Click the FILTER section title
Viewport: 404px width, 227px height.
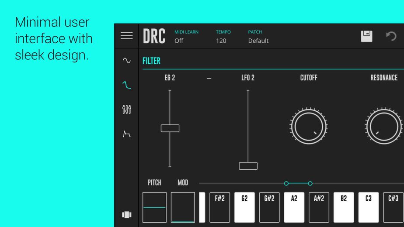tap(151, 61)
